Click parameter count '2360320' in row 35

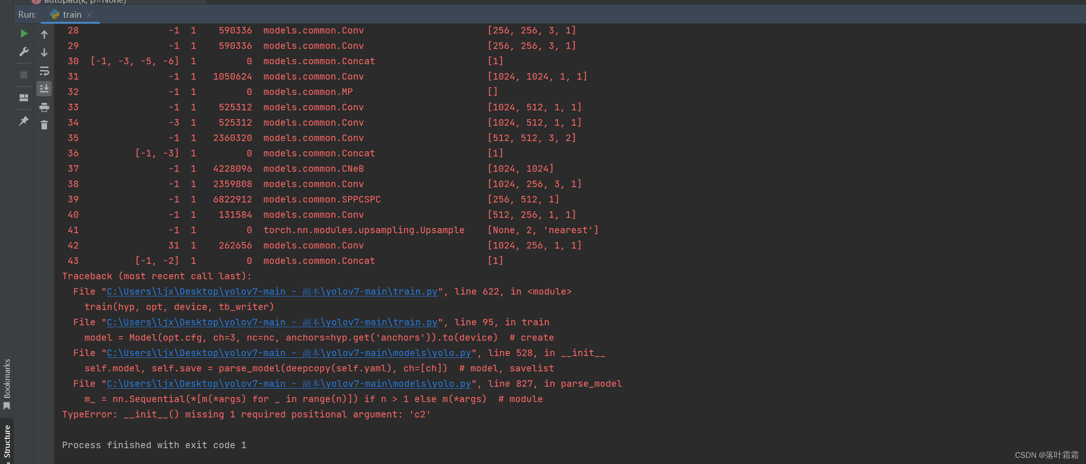click(x=233, y=138)
